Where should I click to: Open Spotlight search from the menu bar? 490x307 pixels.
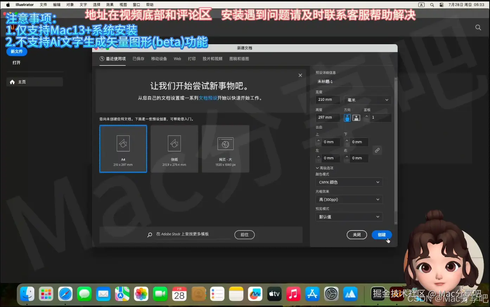(432, 5)
